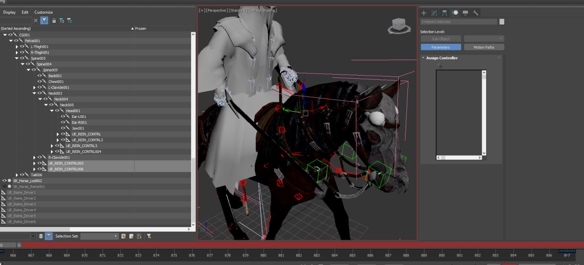Click the Motion Paths button
The width and height of the screenshot is (584, 265).
tap(484, 47)
